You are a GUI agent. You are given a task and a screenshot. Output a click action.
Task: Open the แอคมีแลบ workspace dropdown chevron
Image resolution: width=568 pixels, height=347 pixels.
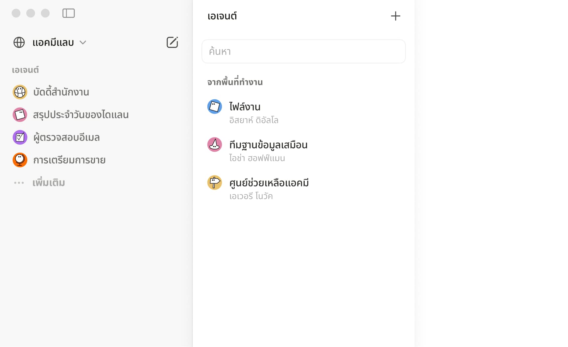[83, 42]
